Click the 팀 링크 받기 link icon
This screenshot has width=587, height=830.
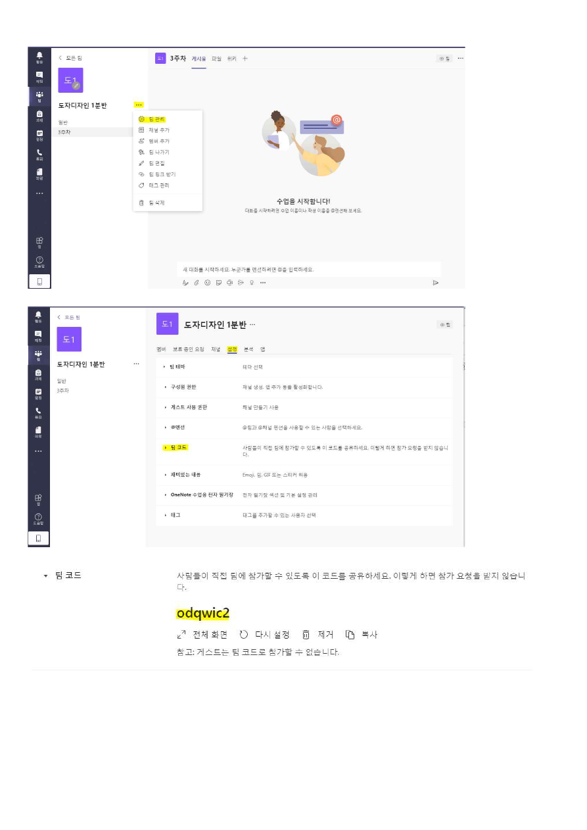[141, 174]
